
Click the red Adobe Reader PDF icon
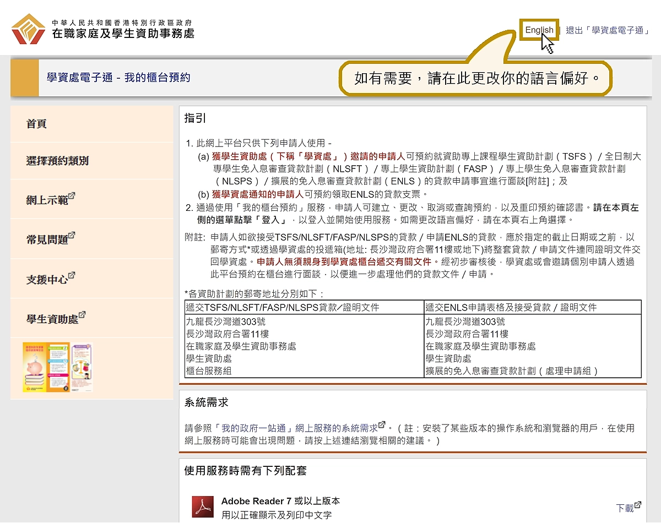click(202, 506)
